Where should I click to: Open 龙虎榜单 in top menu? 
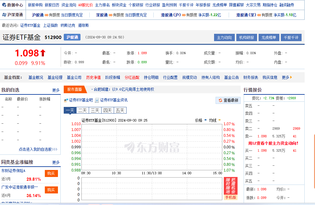click(x=220, y=5)
